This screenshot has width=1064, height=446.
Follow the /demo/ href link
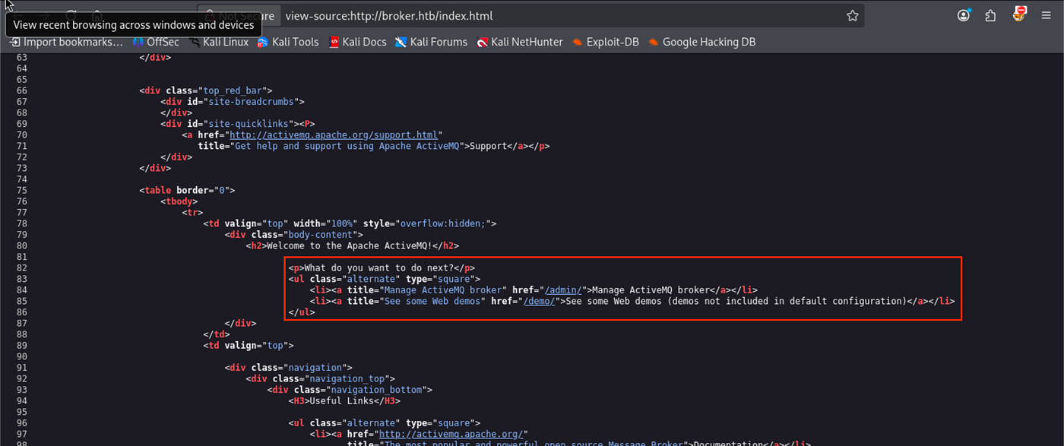coord(537,302)
